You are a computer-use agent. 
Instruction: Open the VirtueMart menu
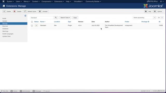[78, 1]
